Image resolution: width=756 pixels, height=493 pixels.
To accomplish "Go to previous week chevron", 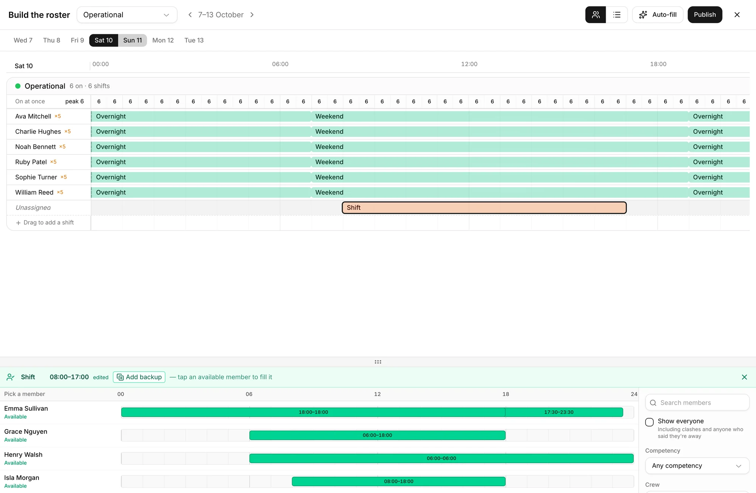I will pyautogui.click(x=190, y=15).
